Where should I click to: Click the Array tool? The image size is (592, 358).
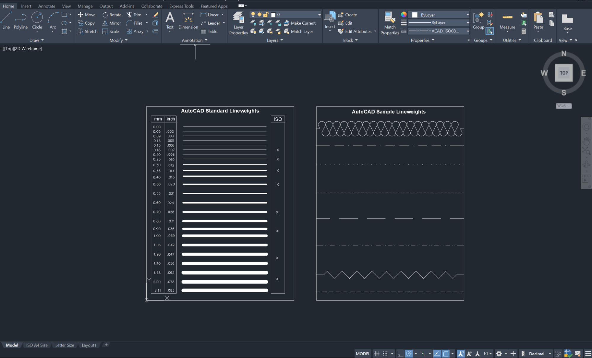(x=135, y=31)
